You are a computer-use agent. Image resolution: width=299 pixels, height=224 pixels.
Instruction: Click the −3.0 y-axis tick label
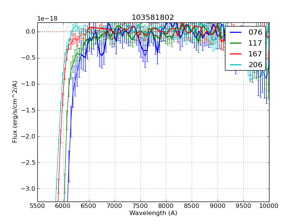[x=27, y=189]
